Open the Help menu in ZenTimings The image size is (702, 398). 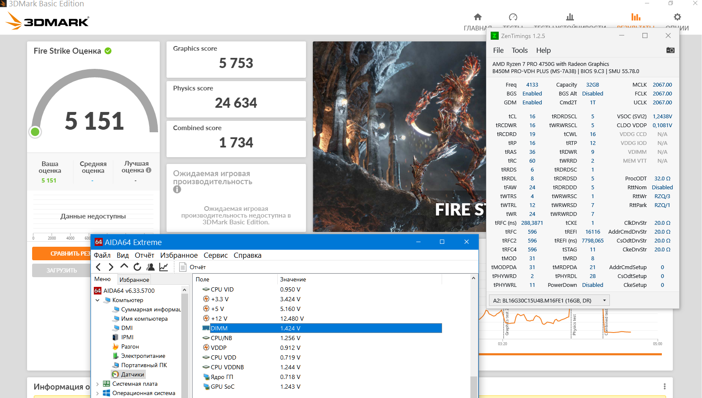(544, 50)
